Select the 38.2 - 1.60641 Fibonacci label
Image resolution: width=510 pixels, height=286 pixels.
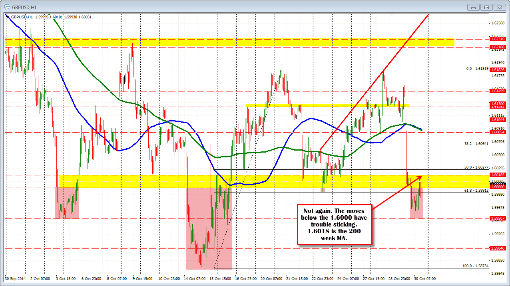(x=476, y=143)
